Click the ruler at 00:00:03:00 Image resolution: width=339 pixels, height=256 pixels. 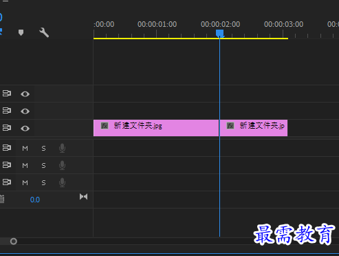coord(283,24)
